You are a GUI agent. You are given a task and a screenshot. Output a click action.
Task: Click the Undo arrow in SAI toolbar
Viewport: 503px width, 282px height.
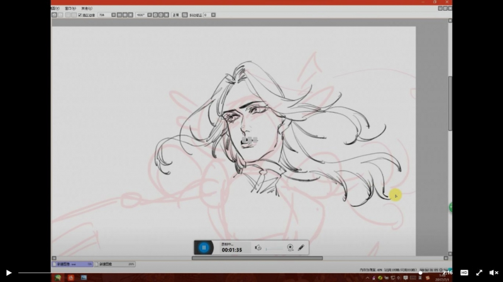[x=54, y=15]
